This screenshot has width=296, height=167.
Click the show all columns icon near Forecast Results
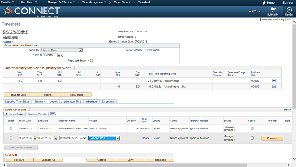click(53, 114)
